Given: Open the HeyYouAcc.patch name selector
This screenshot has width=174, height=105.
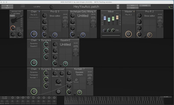Looking at the screenshot, I should [86, 7].
